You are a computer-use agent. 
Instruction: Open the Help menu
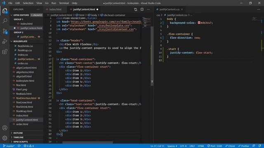point(74,3)
